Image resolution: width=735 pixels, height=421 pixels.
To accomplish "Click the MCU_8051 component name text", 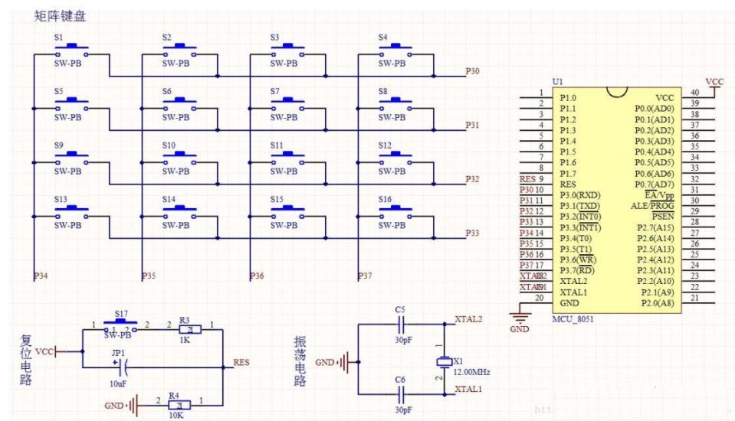I will (573, 319).
